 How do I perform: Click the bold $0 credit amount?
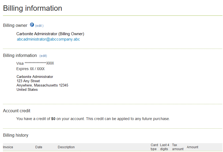click(53, 119)
